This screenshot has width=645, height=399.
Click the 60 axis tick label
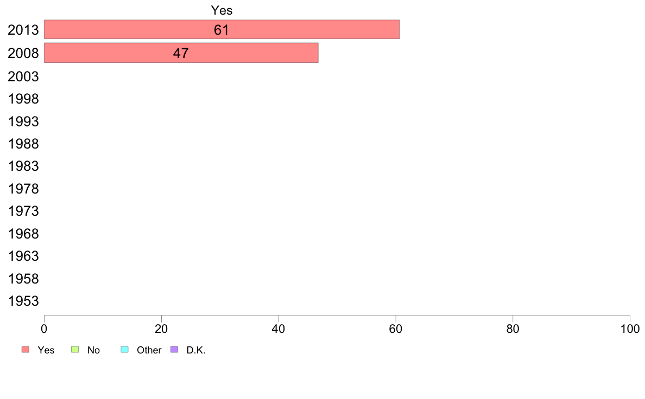(x=396, y=329)
